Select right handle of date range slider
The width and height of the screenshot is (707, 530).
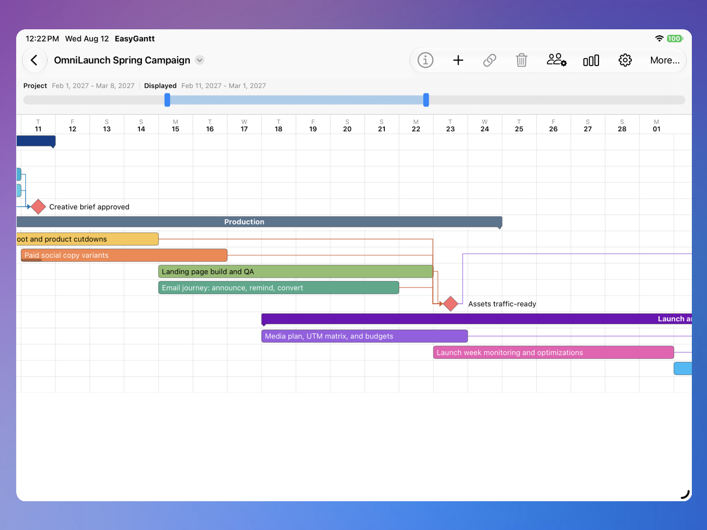coord(426,100)
